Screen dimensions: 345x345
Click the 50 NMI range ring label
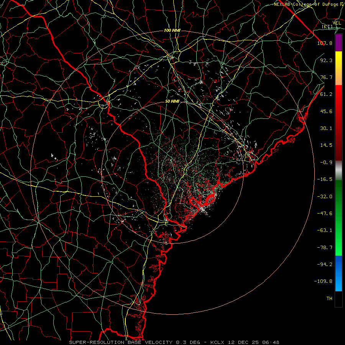(172, 102)
